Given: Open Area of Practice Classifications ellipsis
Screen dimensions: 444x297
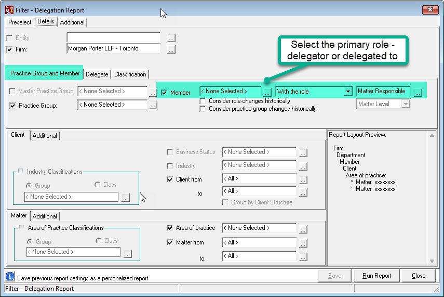Looking at the screenshot, I should pos(128,254).
